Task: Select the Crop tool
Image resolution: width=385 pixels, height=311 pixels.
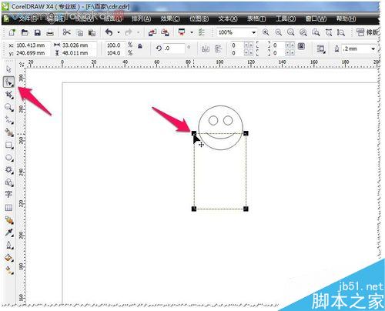Action: click(x=9, y=95)
